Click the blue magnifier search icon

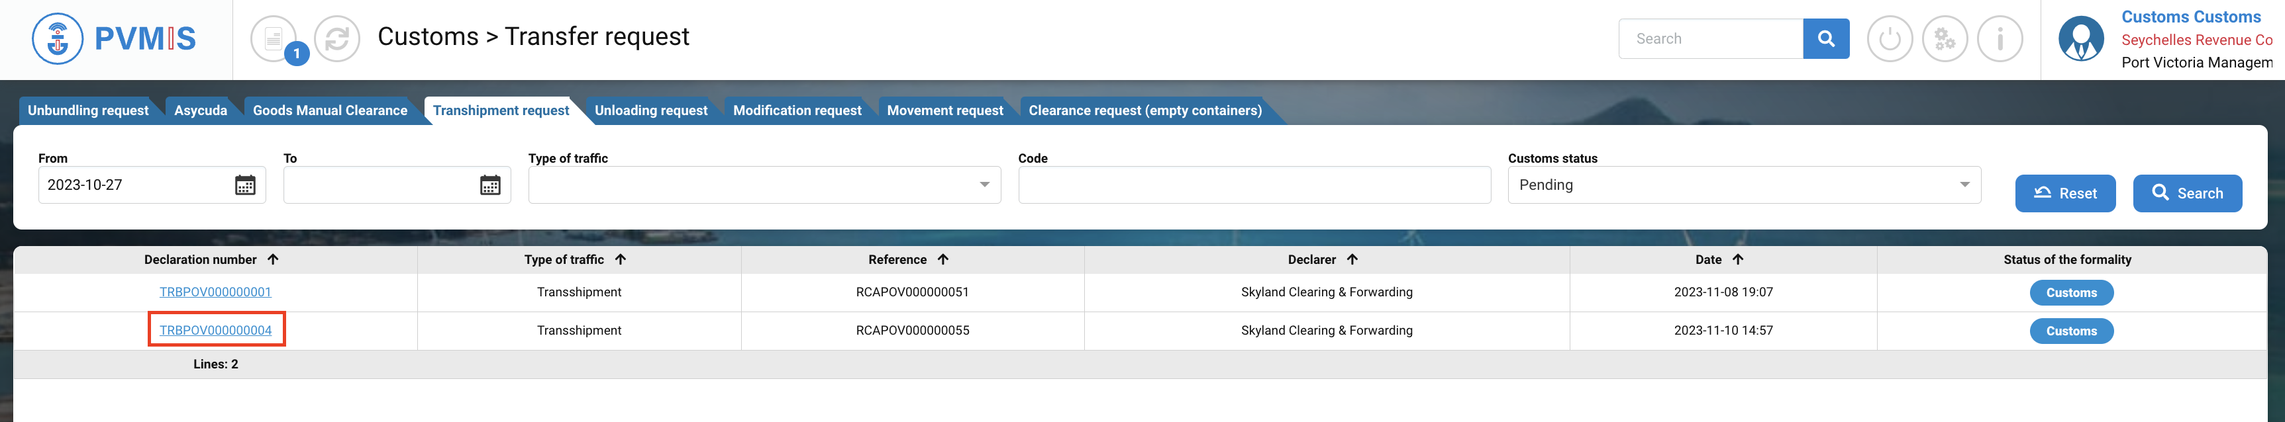tap(1825, 39)
